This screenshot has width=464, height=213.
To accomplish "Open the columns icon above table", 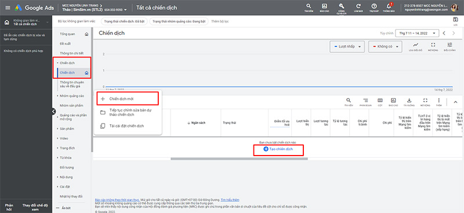I will [380, 102].
